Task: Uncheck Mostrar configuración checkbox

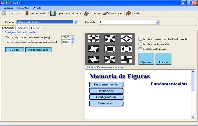Action: pyautogui.click(x=140, y=44)
